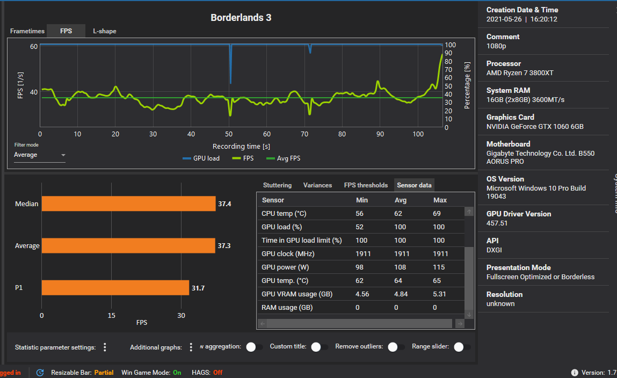Select the GPU power (W) row
This screenshot has width=617, height=378.
(361, 267)
